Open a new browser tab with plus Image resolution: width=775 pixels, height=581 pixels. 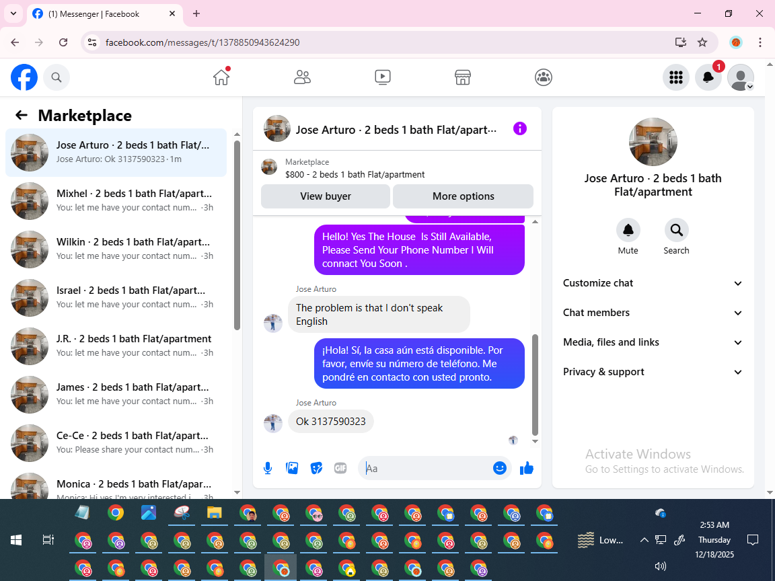[x=196, y=14]
